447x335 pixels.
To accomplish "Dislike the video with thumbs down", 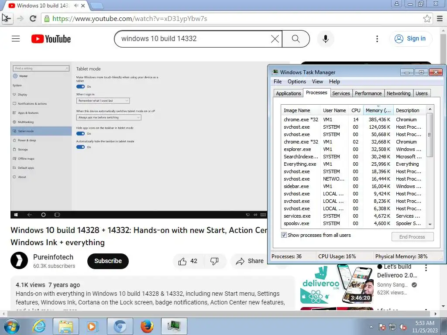I will pos(214,261).
